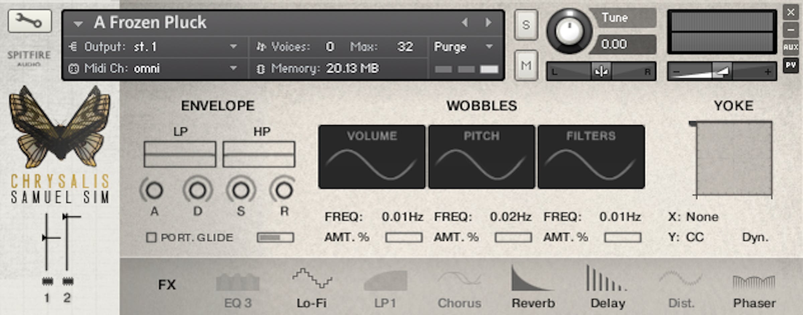Click chip icon under slider 1
Screen dimensions: 803x315
click(48, 282)
